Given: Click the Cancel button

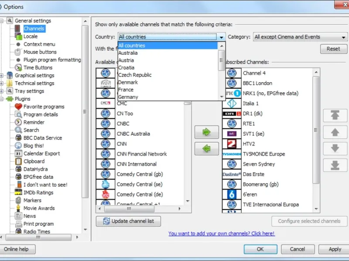Looking at the screenshot, I should [x=298, y=249].
